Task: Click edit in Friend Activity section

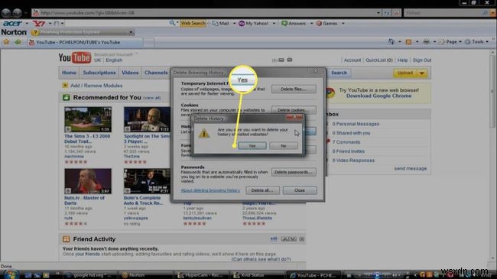Action: 274,239
